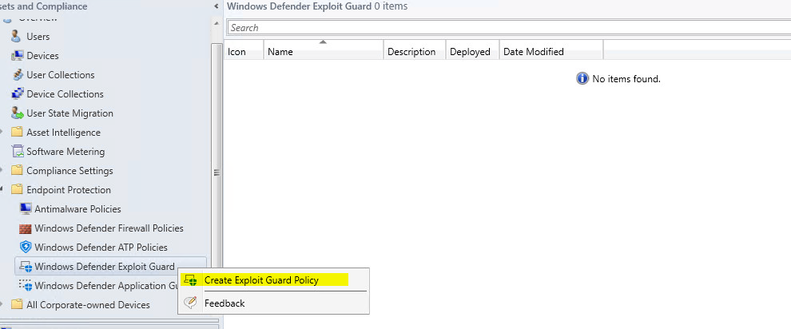Sort by Date Modified column header
The height and width of the screenshot is (329, 791).
[x=551, y=51]
